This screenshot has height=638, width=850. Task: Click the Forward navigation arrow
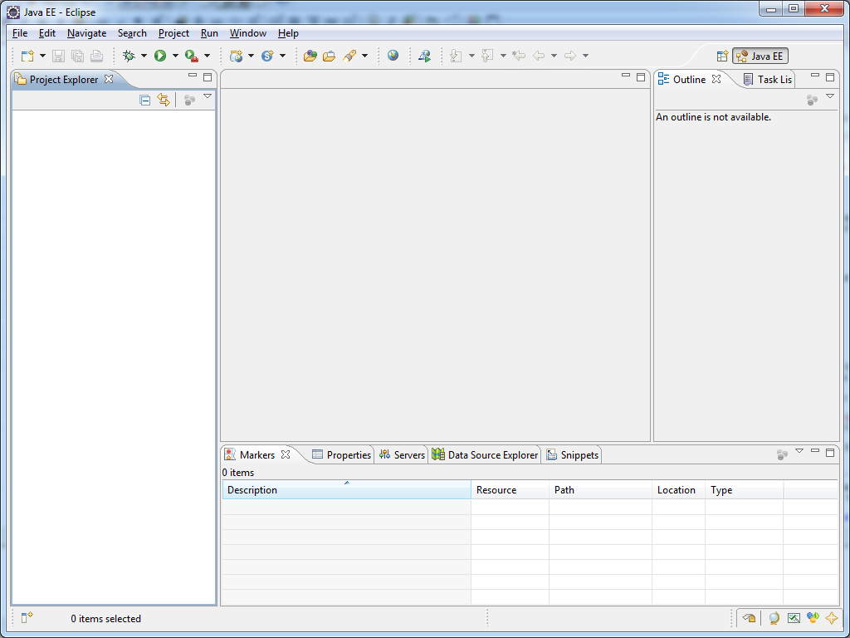pyautogui.click(x=569, y=56)
